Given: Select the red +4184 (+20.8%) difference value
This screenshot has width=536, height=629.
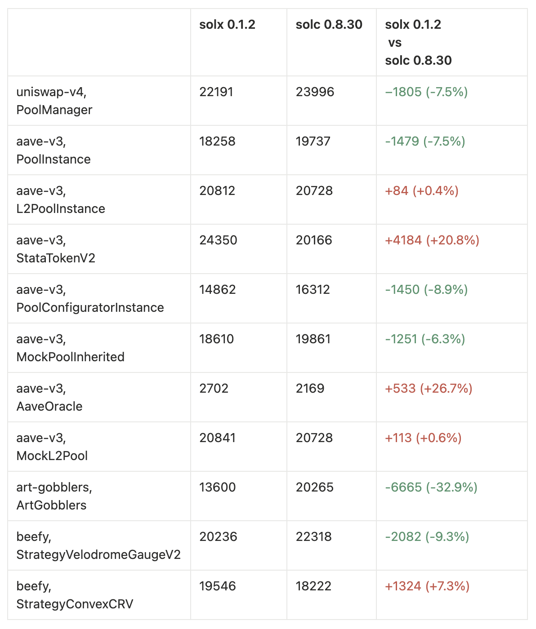Looking at the screenshot, I should pyautogui.click(x=432, y=240).
